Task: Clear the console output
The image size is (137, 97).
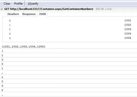Action: (x=7, y=4)
